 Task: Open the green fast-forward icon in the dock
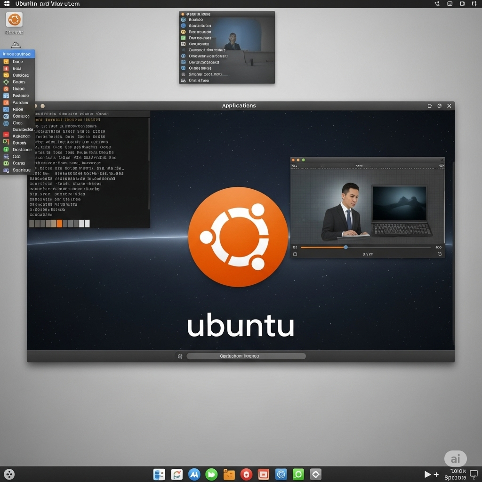(x=211, y=474)
